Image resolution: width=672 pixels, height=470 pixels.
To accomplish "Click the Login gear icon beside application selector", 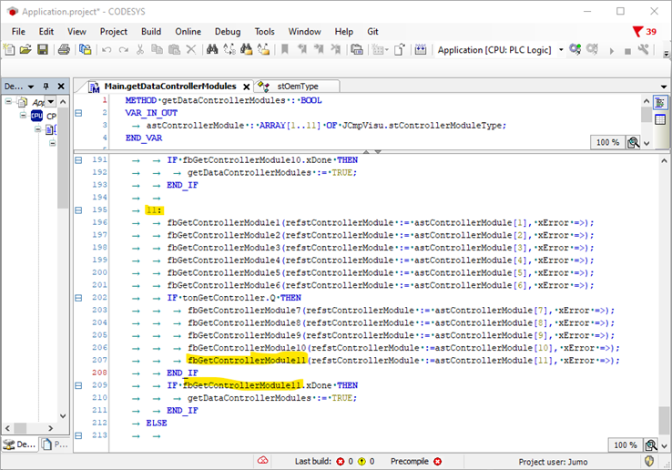I will (x=575, y=50).
